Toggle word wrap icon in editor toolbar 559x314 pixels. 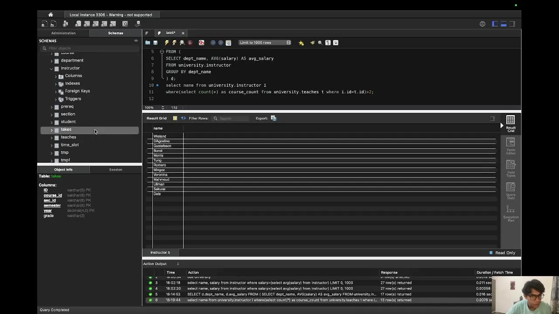pos(335,43)
